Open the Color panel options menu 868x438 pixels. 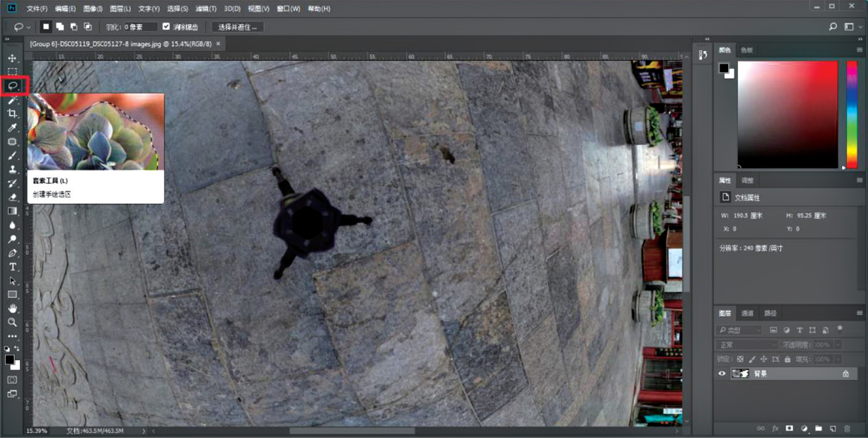(859, 50)
